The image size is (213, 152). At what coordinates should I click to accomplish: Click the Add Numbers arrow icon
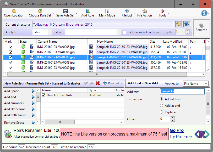(x=33, y=103)
